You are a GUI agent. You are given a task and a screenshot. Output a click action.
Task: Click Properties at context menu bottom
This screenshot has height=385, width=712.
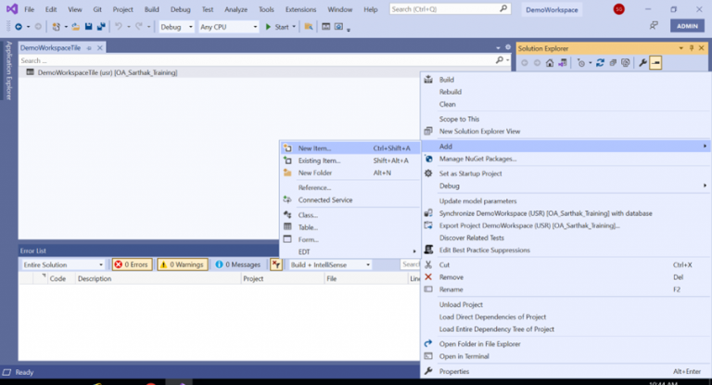click(566, 371)
